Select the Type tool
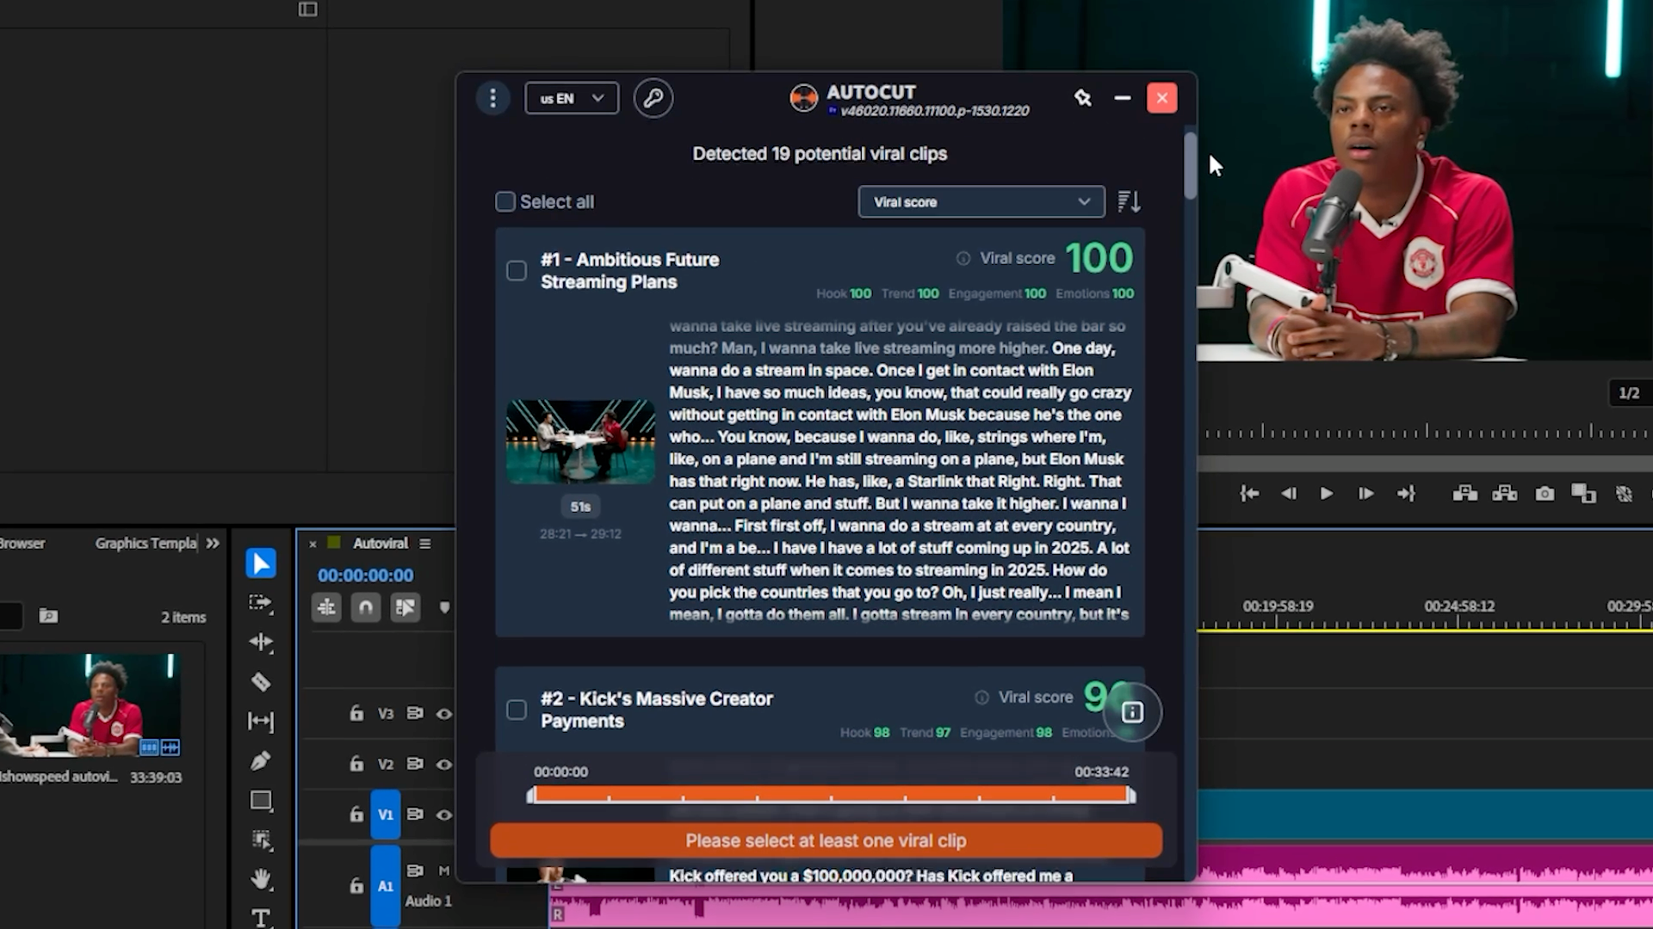The width and height of the screenshot is (1653, 929). click(x=261, y=918)
